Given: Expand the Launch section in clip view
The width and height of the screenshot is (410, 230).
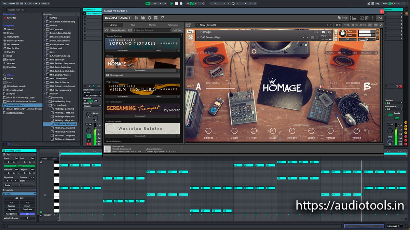Looking at the screenshot, I should pyautogui.click(x=9, y=190).
